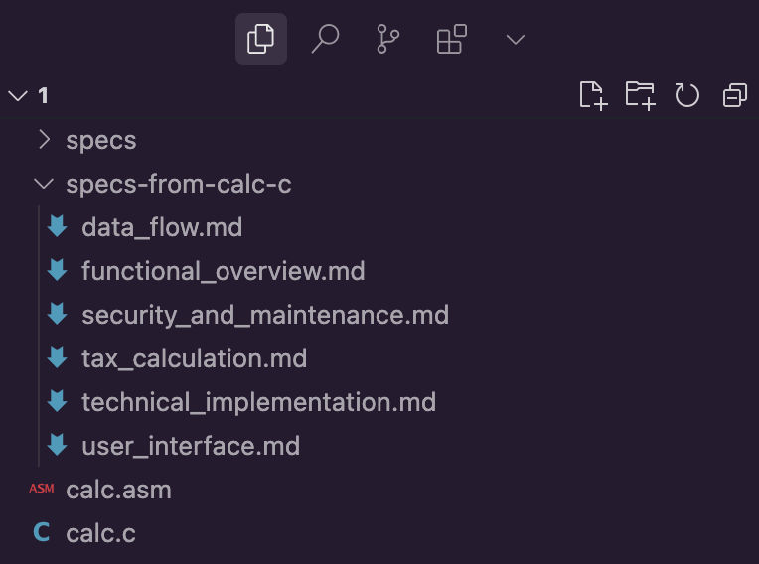Open the Extensions view icon
Image resolution: width=759 pixels, height=564 pixels.
coord(452,39)
